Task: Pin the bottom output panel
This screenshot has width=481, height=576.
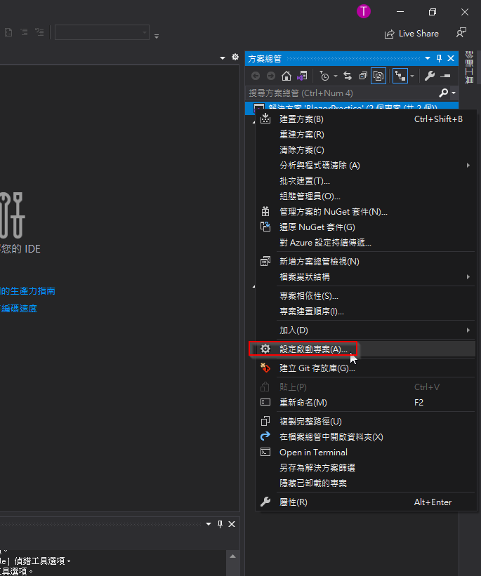Action: (x=220, y=524)
